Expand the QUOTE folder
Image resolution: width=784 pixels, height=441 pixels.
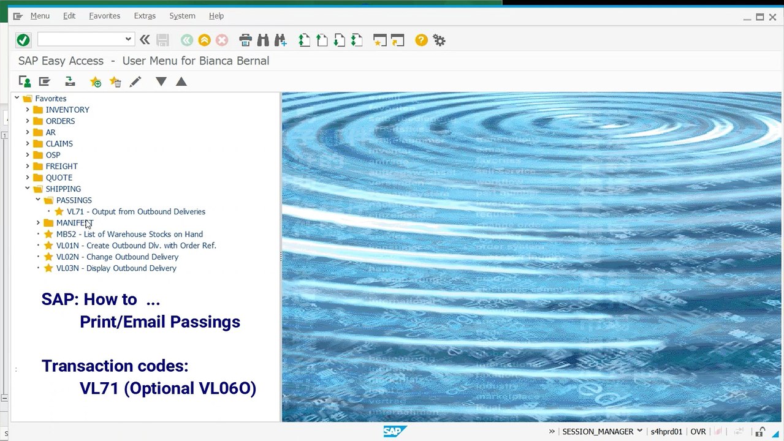(28, 178)
